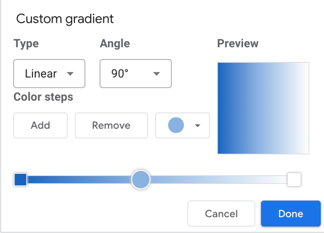Click the Angle dropdown arrow chevron
The image size is (324, 233).
pyautogui.click(x=156, y=73)
